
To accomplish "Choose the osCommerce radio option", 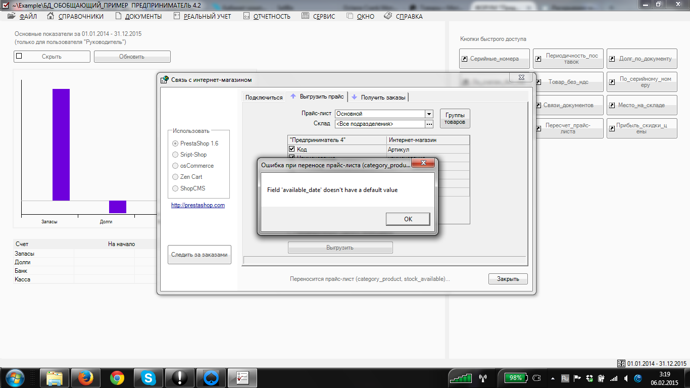I will [x=175, y=166].
